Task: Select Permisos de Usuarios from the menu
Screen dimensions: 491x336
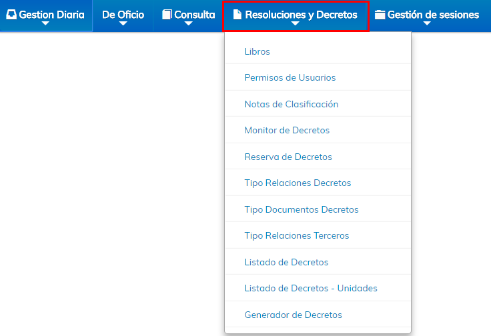Action: tap(318, 77)
